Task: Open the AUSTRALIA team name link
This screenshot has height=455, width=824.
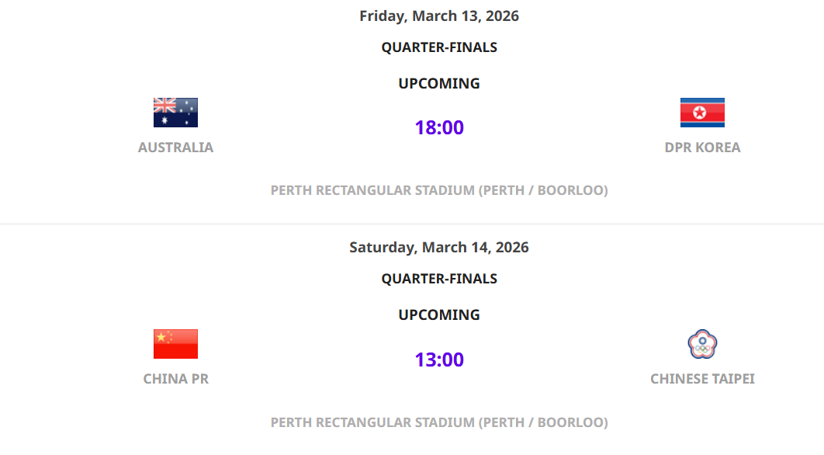Action: [x=175, y=148]
